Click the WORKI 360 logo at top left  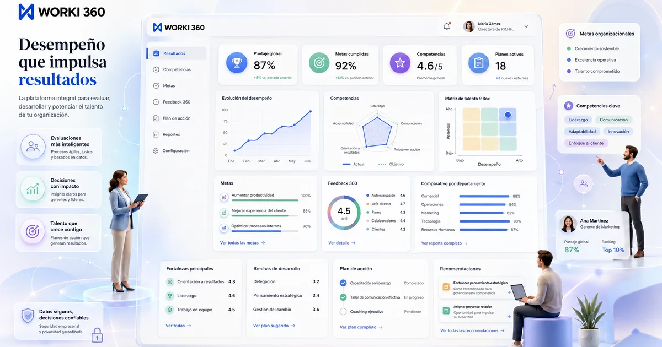pyautogui.click(x=62, y=12)
